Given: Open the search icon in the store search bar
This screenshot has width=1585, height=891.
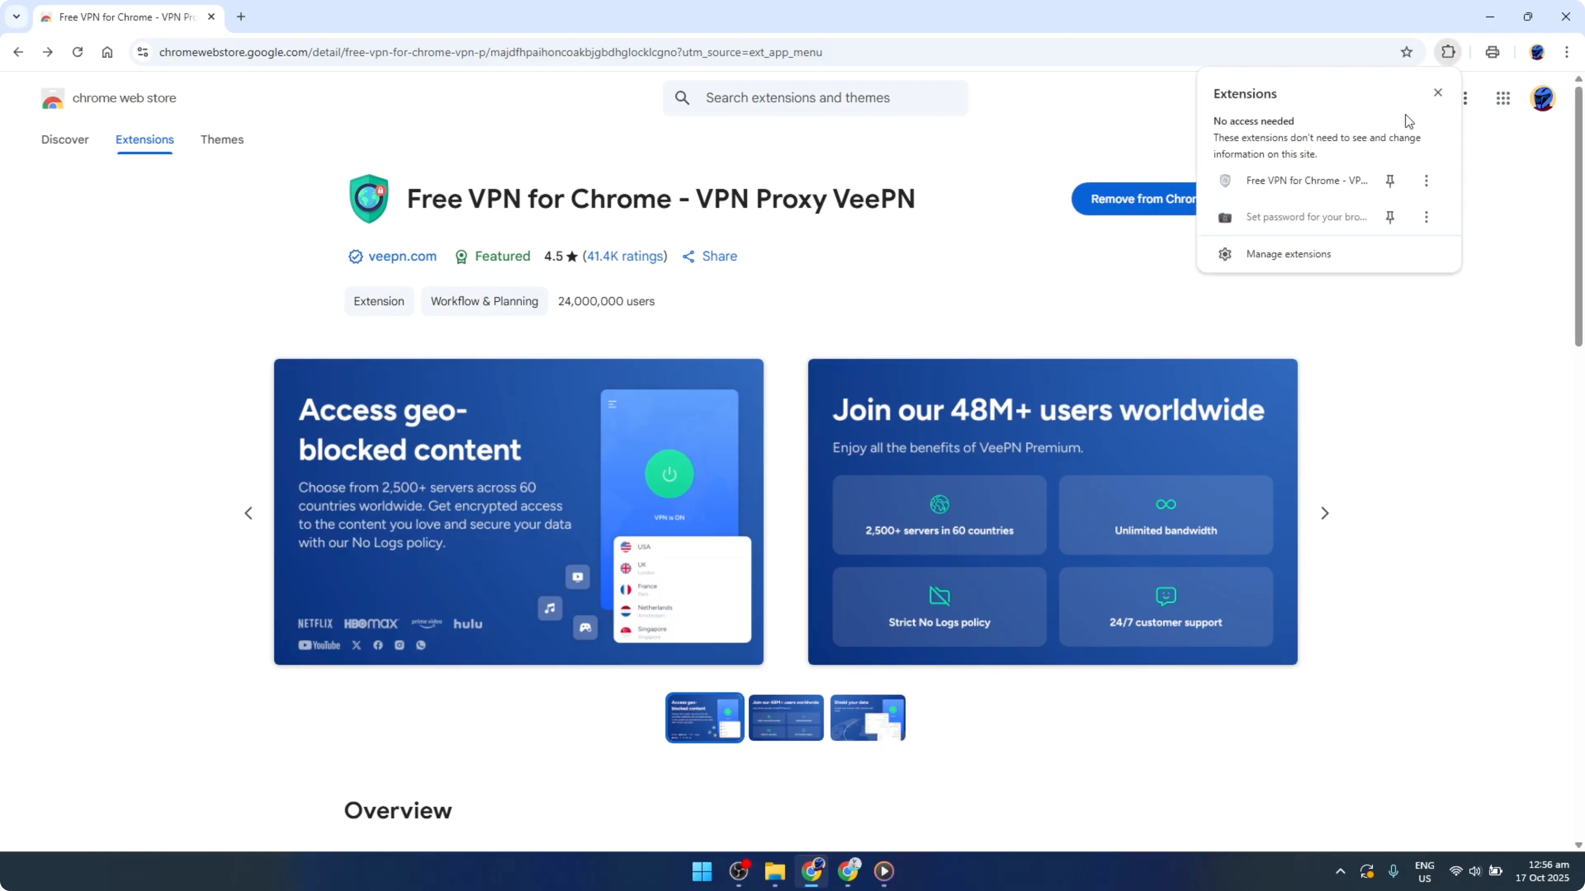Looking at the screenshot, I should click(x=683, y=97).
